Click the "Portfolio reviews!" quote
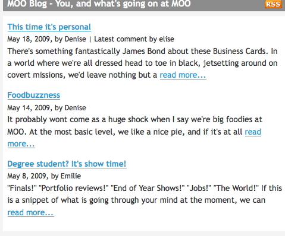 click(x=74, y=188)
